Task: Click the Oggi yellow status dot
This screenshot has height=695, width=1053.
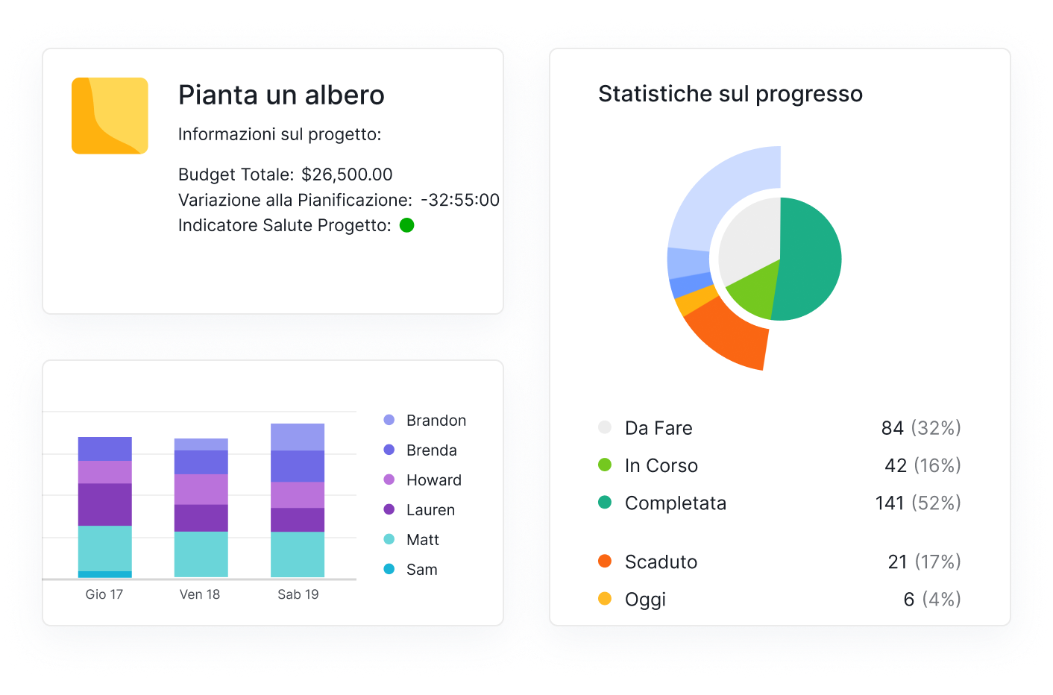Action: coord(605,598)
